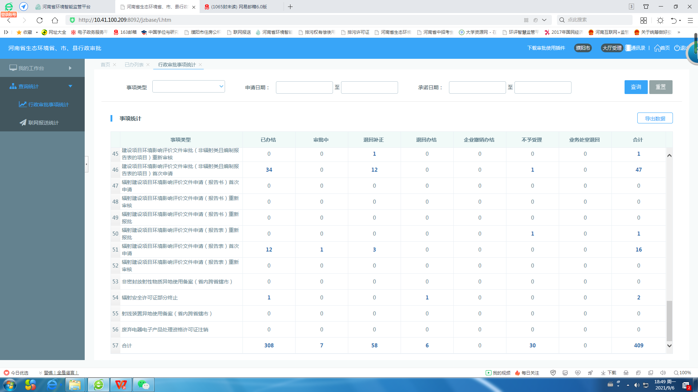This screenshot has height=392, width=698.
Task: Open the 事项类型 dropdown
Action: (189, 87)
